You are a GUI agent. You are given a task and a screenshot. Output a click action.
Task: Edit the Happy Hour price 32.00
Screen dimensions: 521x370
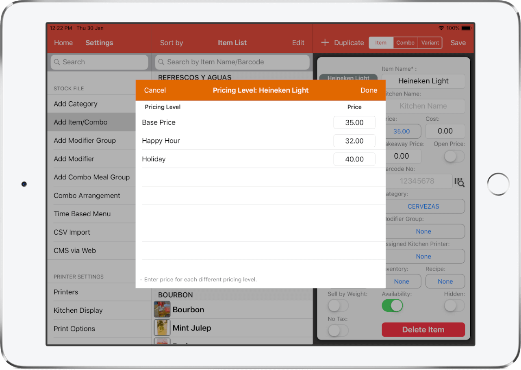pos(354,141)
